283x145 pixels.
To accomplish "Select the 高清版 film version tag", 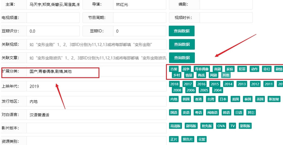I will [x=176, y=126].
